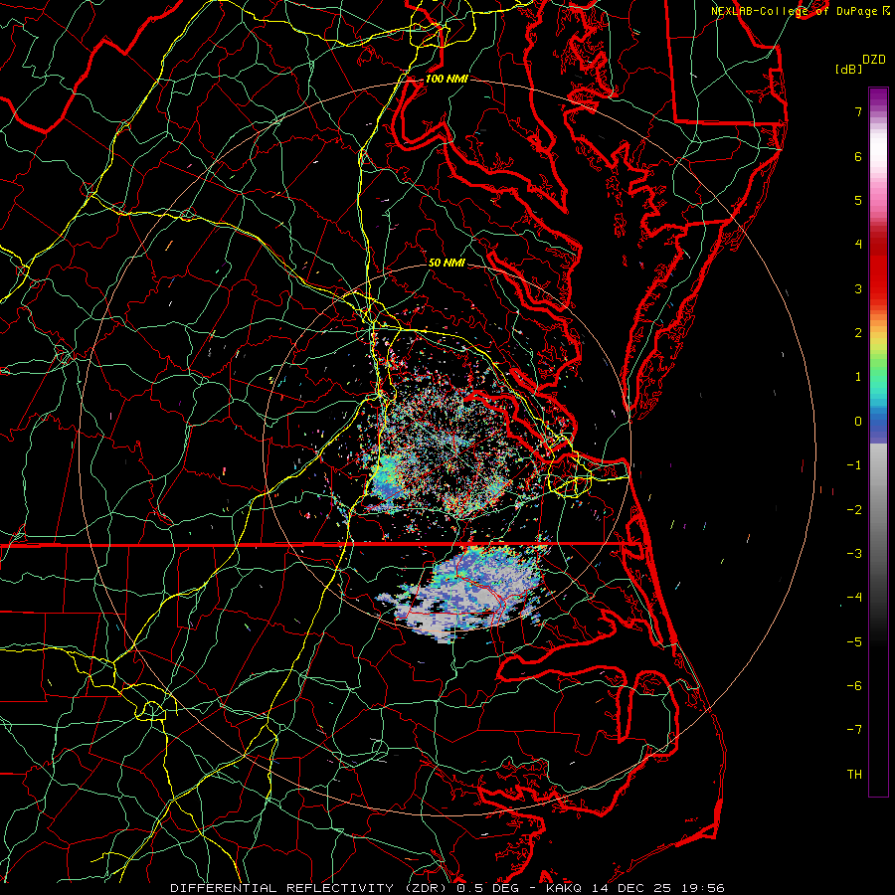Click the [dB] unit label
The height and width of the screenshot is (895, 895).
pyautogui.click(x=849, y=69)
